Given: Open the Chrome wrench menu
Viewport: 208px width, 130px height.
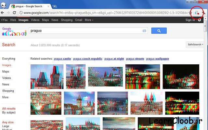Looking at the screenshot, I should pos(204,13).
